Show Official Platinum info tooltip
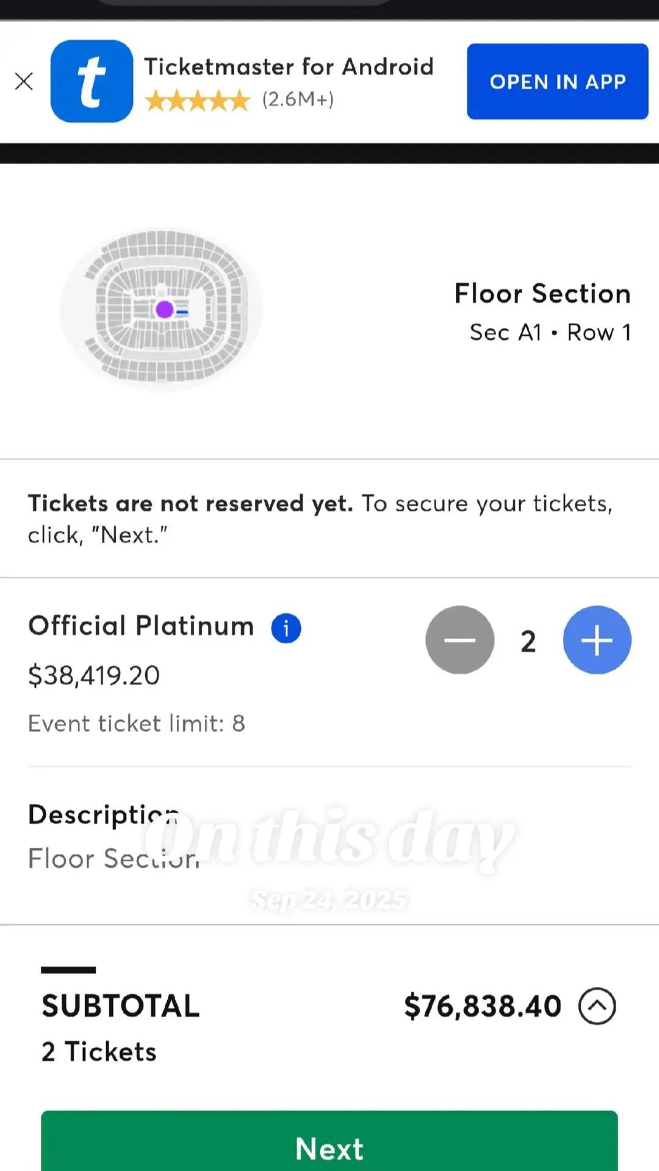The image size is (659, 1171). pyautogui.click(x=286, y=628)
